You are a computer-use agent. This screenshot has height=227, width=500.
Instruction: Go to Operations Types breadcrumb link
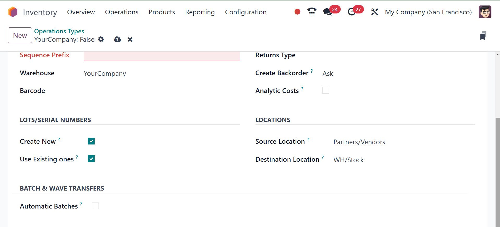coord(59,31)
